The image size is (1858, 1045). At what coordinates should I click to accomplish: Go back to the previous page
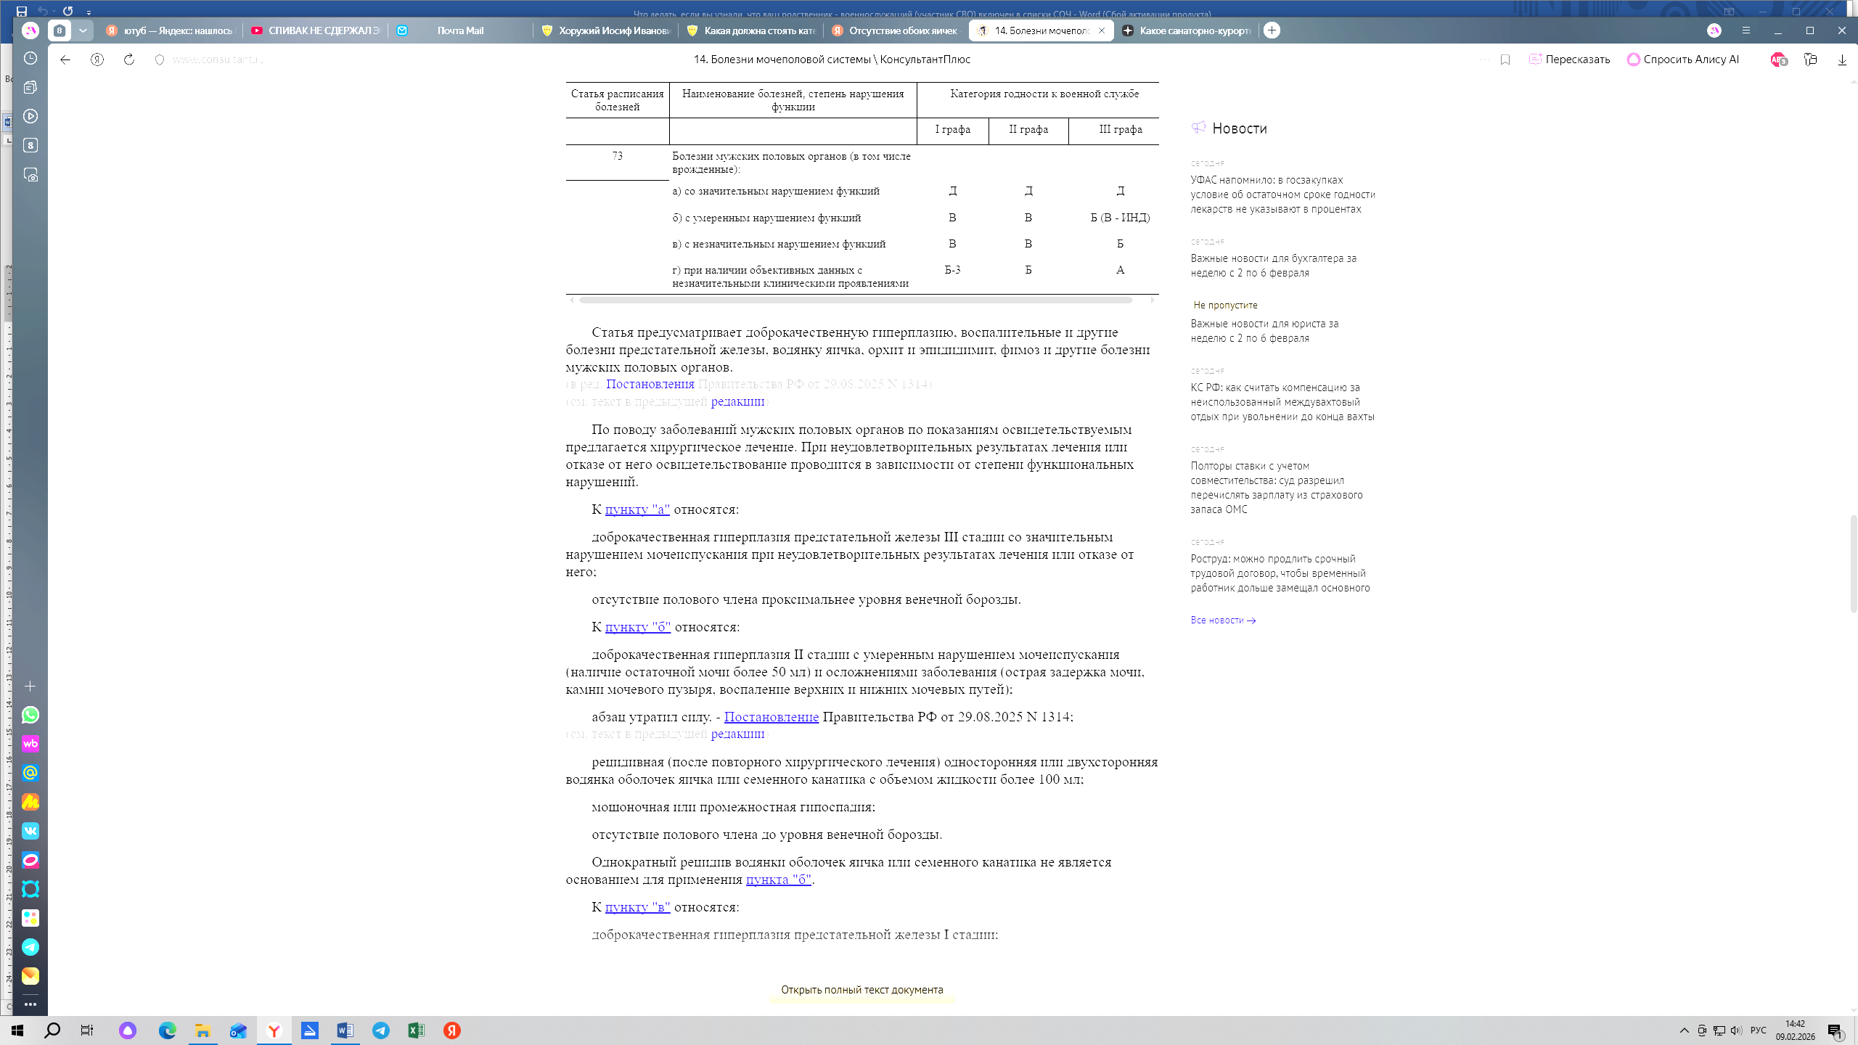pos(65,60)
